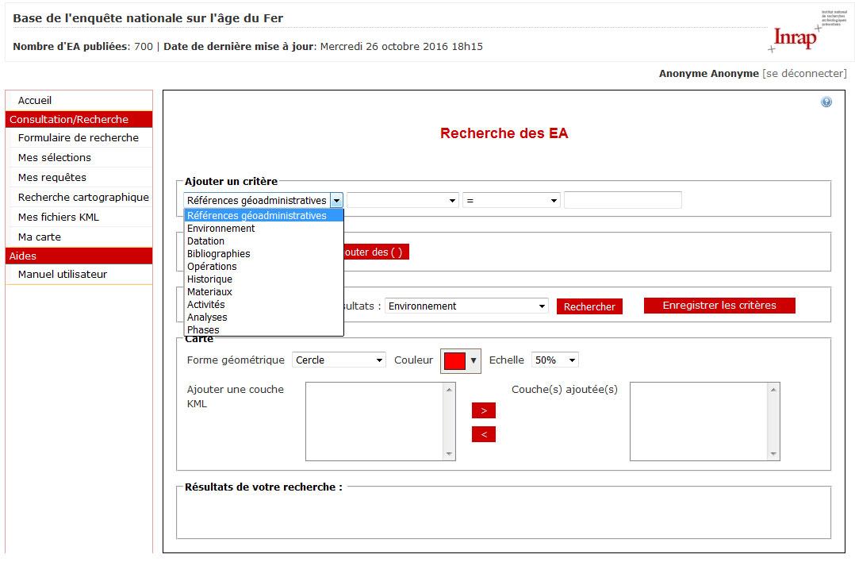Open the Couleur red swatch picker
855x562 pixels.
462,360
